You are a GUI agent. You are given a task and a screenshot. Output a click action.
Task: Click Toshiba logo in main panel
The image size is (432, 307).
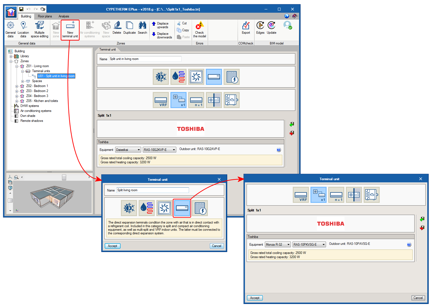click(x=191, y=129)
